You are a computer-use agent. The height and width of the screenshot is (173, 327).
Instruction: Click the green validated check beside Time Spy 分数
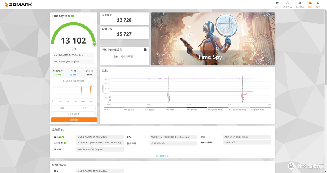73,16
